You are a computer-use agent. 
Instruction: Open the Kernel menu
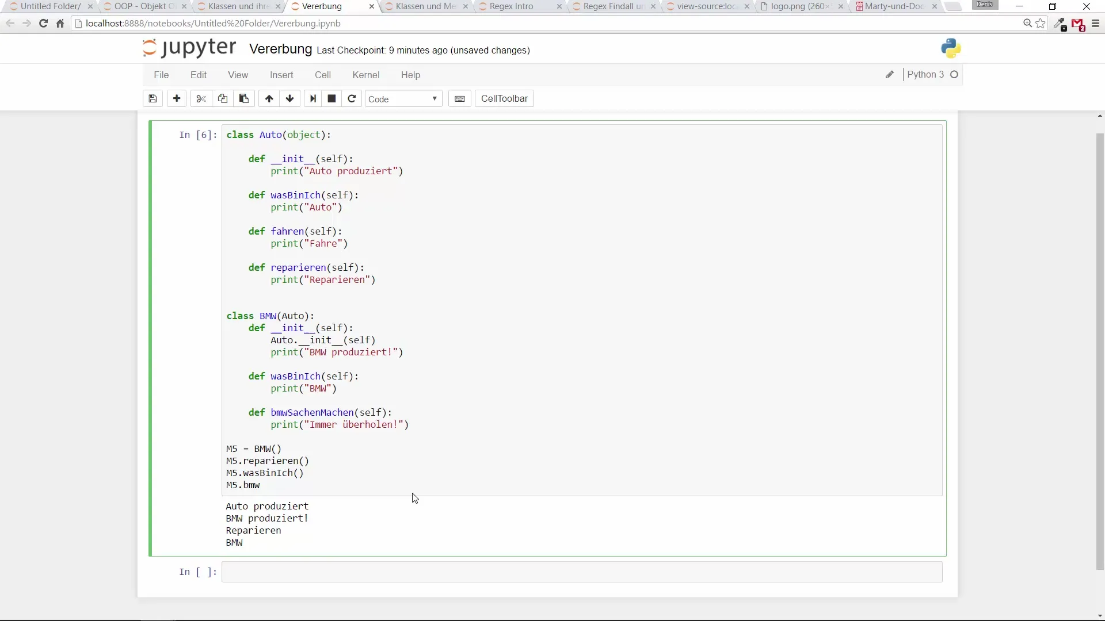pyautogui.click(x=366, y=75)
